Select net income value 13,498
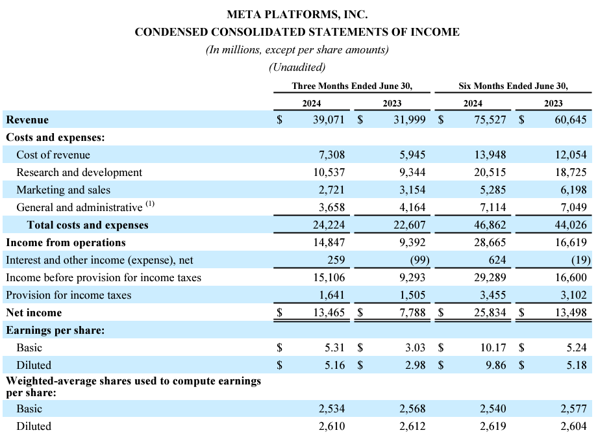Image resolution: width=598 pixels, height=439 pixels. click(x=571, y=313)
